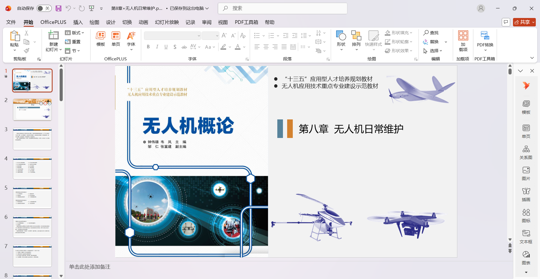Increase font size icon
This screenshot has height=279, width=540.
[x=224, y=35]
